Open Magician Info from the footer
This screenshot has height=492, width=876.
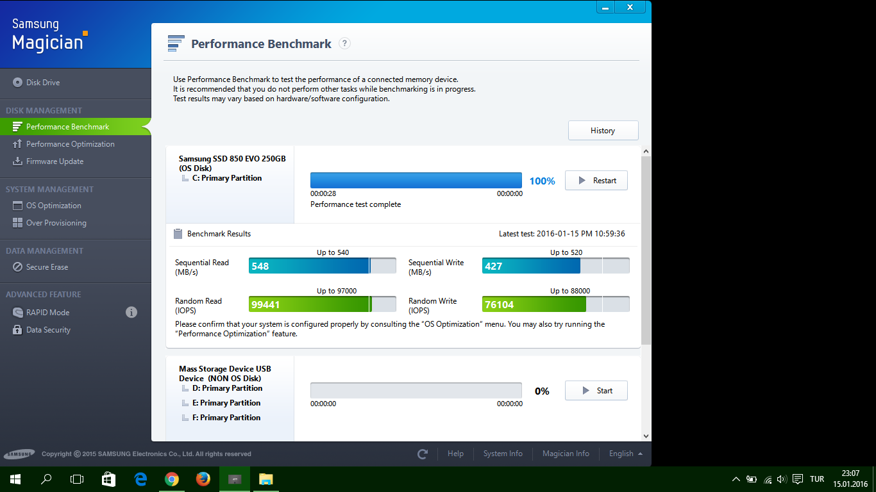pos(566,454)
